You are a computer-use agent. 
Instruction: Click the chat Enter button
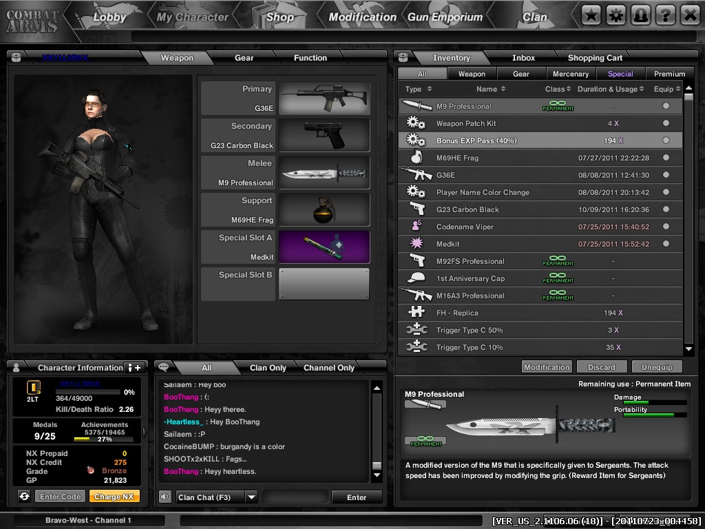coord(357,497)
